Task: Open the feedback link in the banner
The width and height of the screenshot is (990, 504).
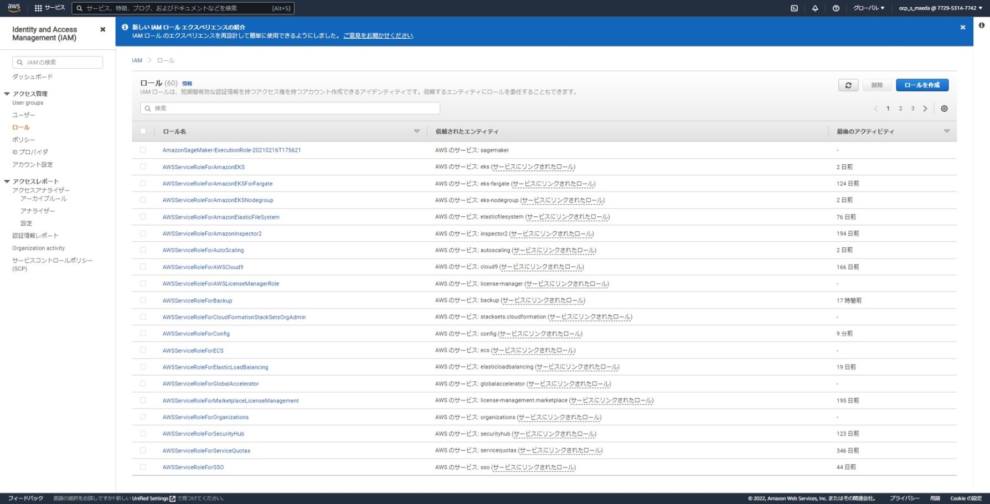Action: point(378,35)
